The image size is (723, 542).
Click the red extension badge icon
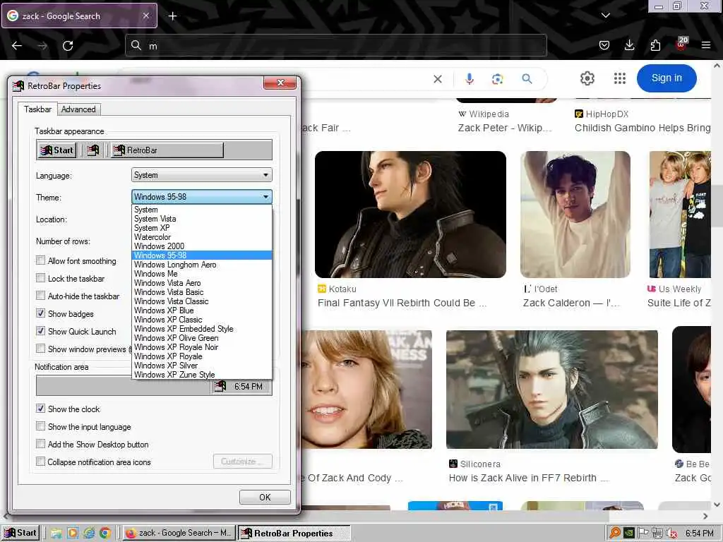click(x=681, y=44)
